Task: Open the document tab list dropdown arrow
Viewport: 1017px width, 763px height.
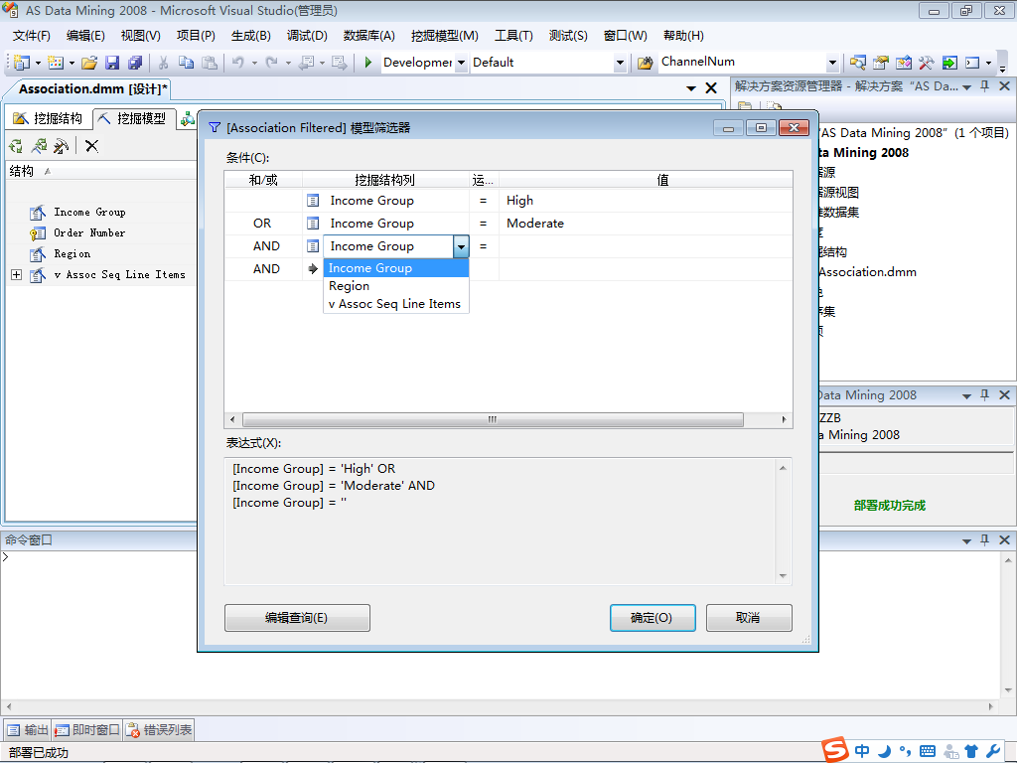Action: [691, 88]
